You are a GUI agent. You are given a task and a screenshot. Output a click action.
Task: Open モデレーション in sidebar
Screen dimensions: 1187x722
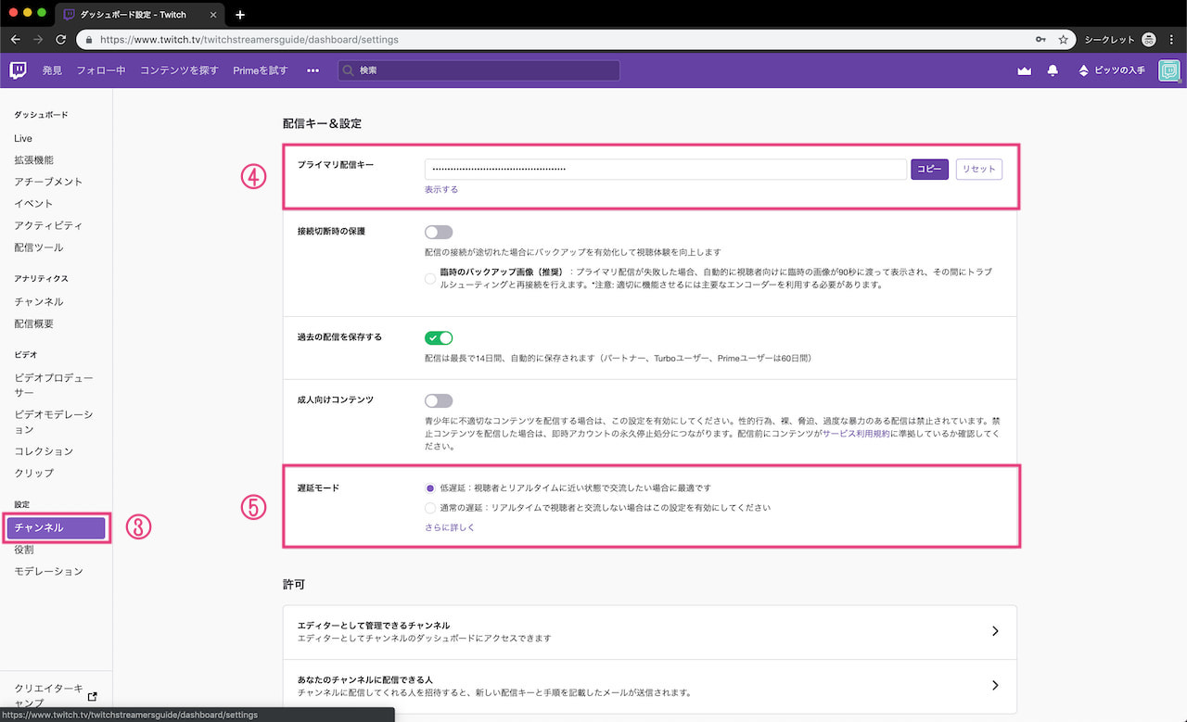tap(48, 571)
